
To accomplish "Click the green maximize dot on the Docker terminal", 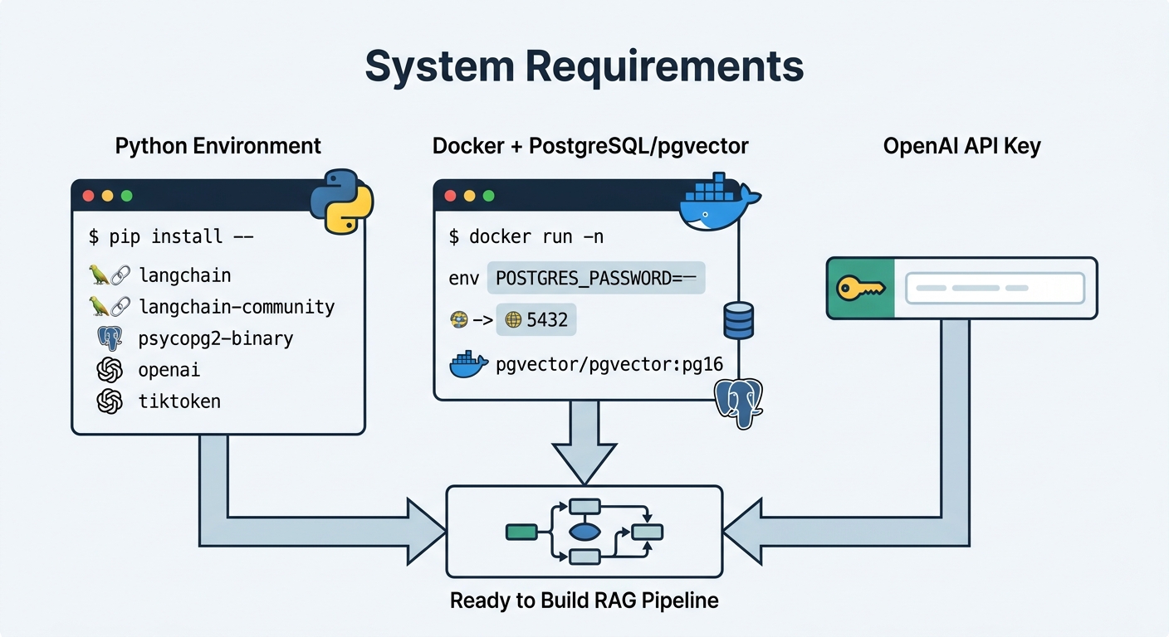I will (489, 196).
